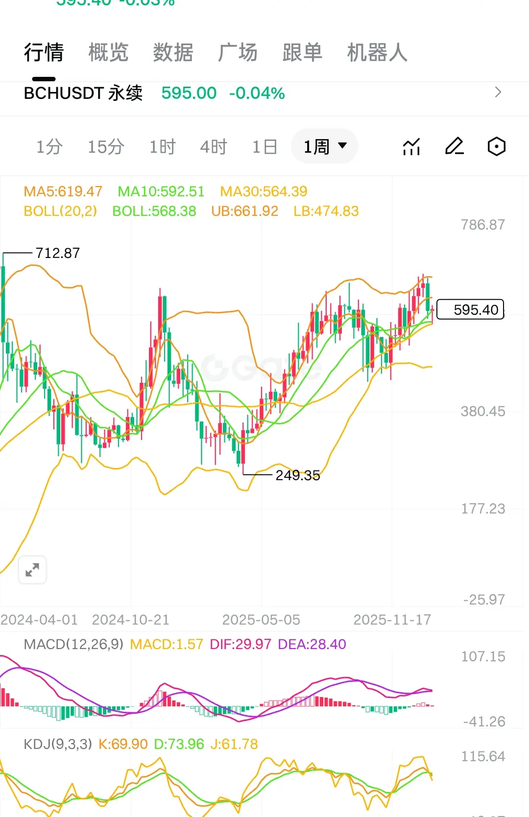Tap the MACD(12,26,9) indicator label
This screenshot has height=817, width=529.
tap(73, 644)
